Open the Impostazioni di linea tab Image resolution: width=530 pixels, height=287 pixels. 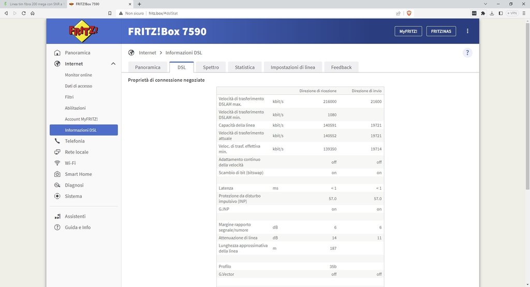pos(293,67)
